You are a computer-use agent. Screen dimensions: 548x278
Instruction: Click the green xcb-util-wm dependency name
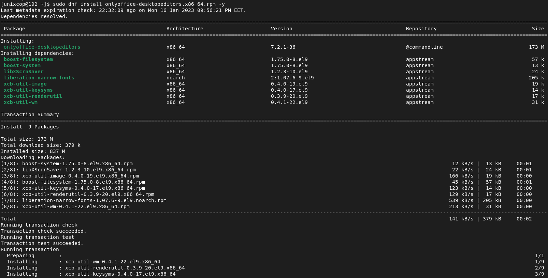pyautogui.click(x=20, y=102)
